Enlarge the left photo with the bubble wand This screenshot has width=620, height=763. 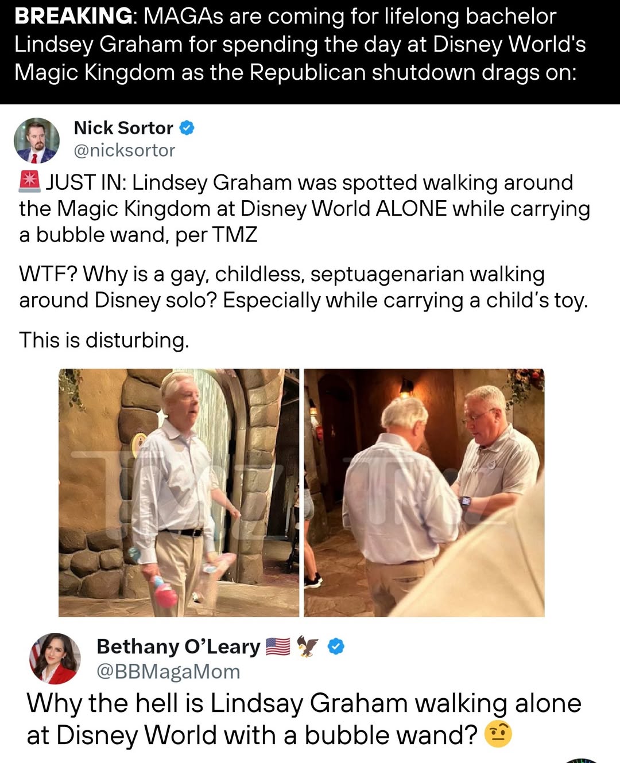[x=179, y=492]
